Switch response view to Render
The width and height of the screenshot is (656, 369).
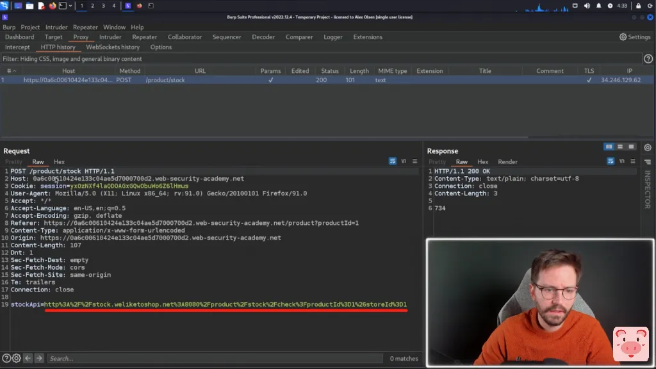507,162
